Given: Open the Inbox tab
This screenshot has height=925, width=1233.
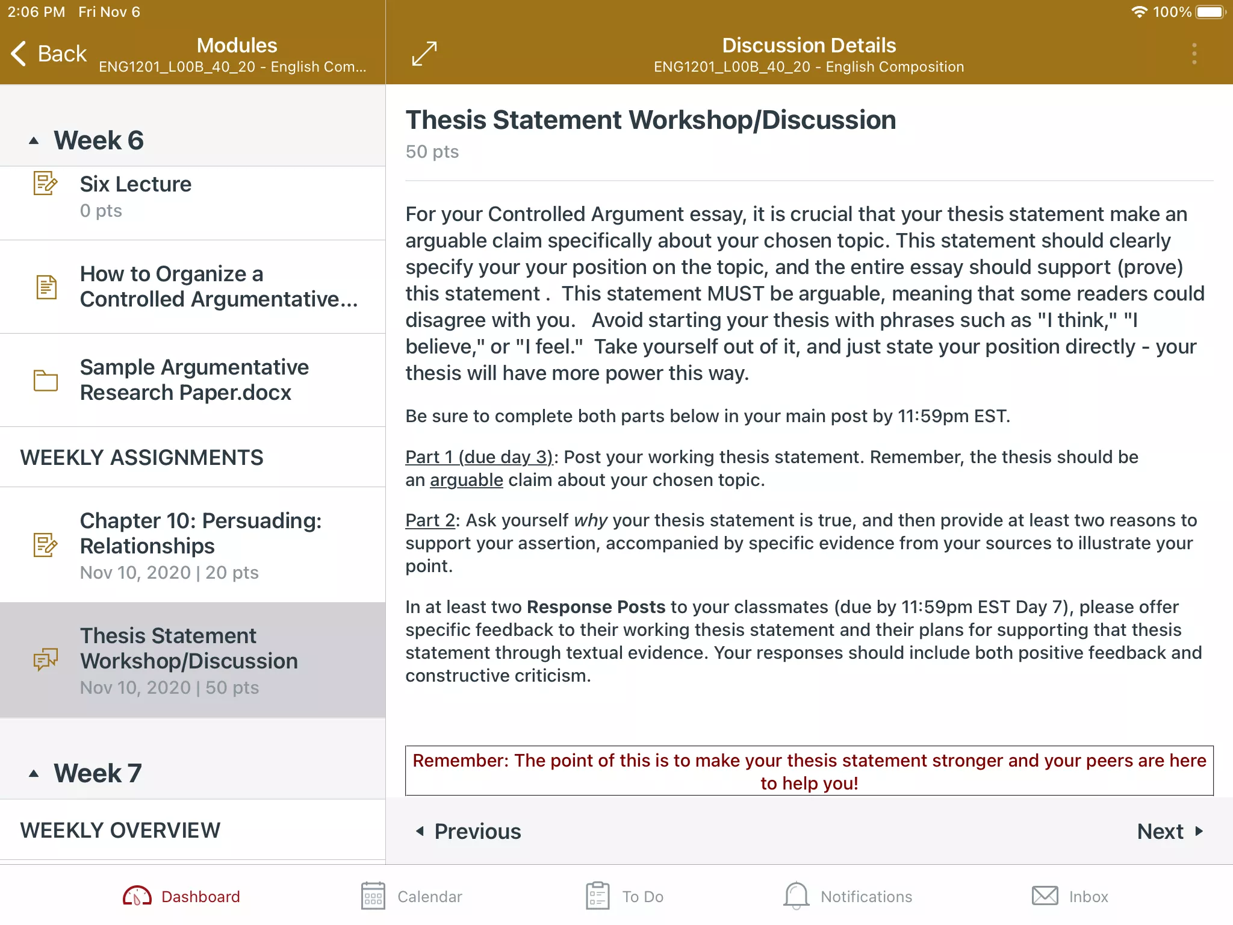Looking at the screenshot, I should pos(1070,896).
